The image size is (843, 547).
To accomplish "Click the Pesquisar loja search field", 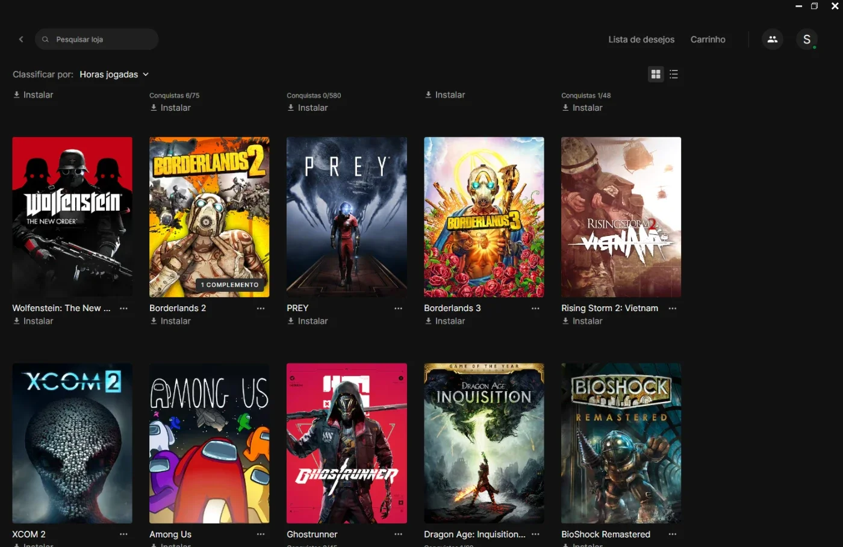I will 97,39.
